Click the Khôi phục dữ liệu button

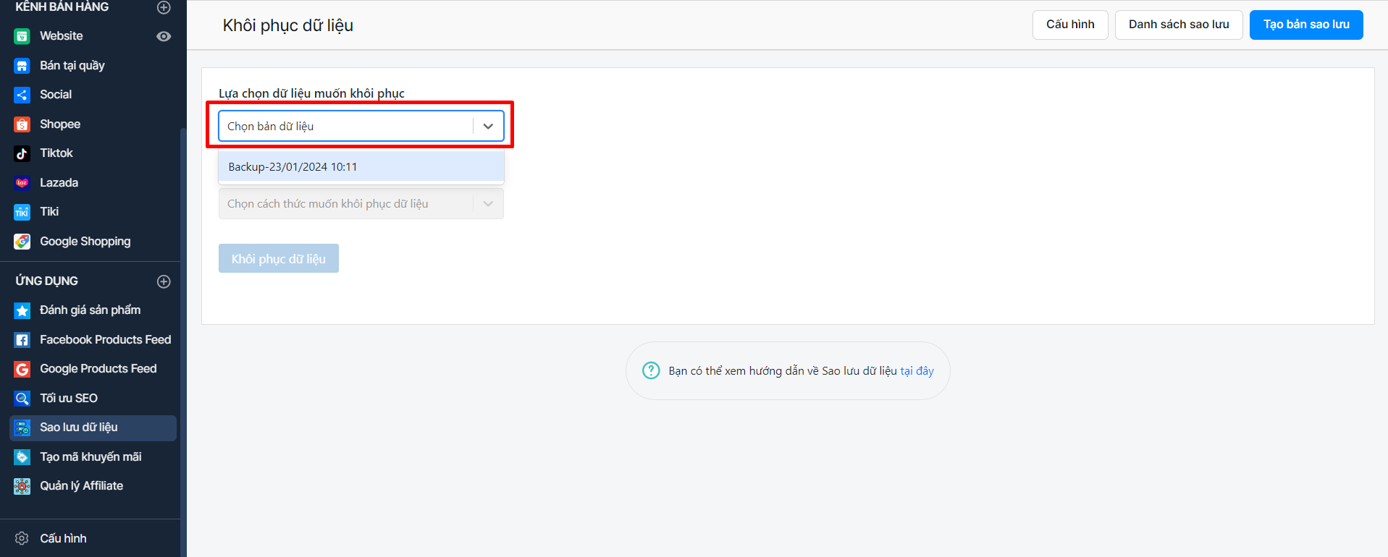click(x=279, y=258)
